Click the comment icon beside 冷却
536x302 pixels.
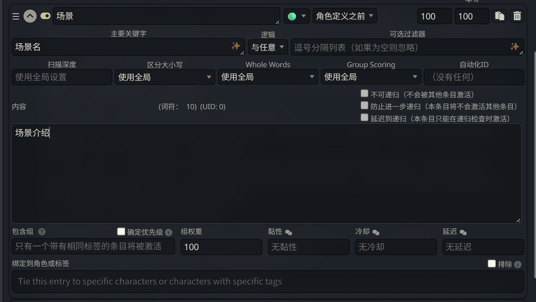(375, 232)
